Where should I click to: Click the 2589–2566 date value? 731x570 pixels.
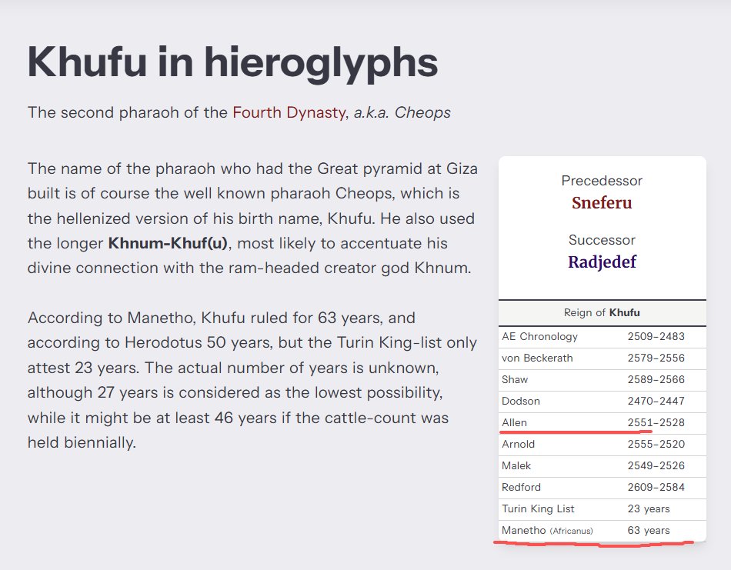(x=656, y=379)
